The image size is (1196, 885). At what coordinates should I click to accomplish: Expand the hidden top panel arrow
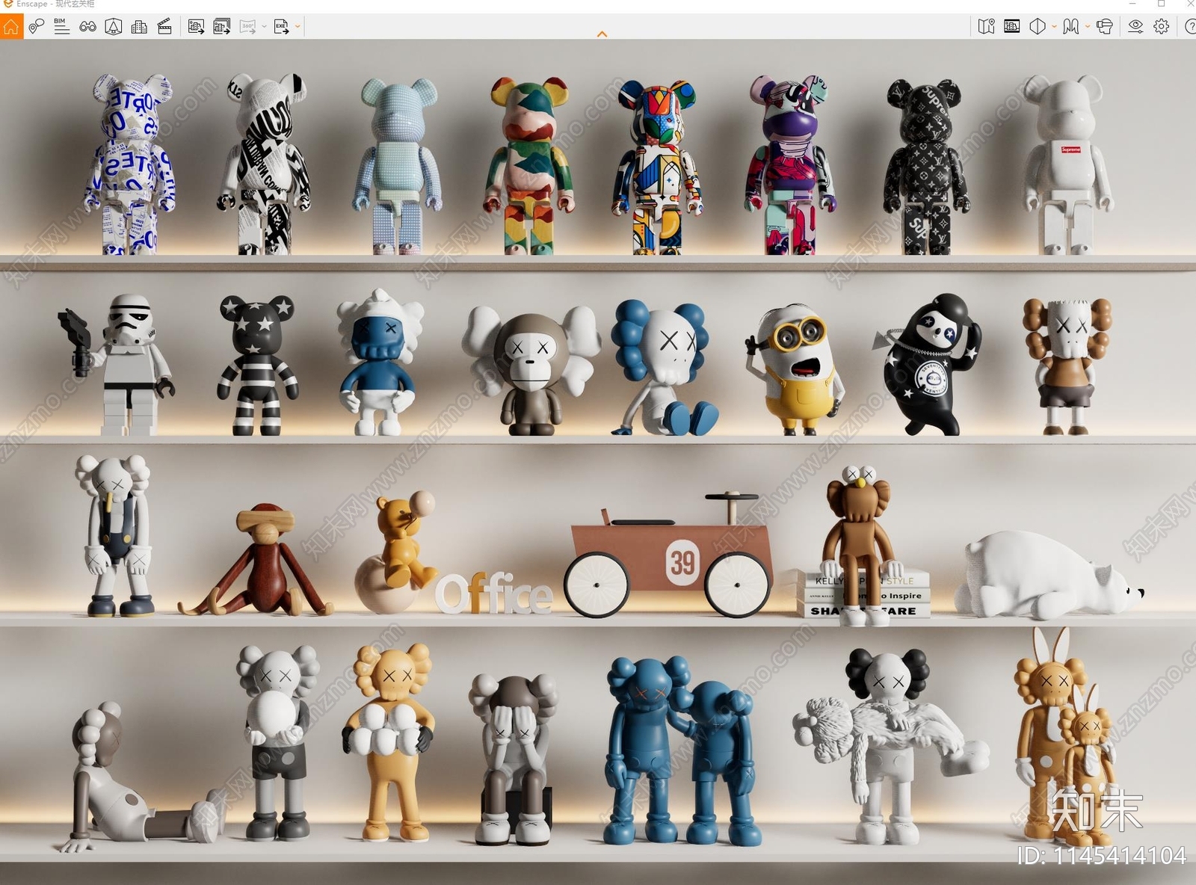click(x=602, y=34)
